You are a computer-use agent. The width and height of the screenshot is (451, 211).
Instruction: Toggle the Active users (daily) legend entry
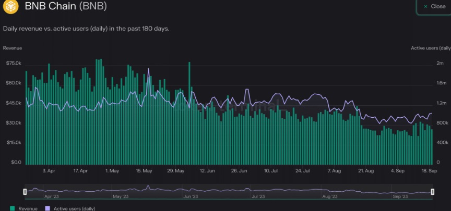click(70, 209)
